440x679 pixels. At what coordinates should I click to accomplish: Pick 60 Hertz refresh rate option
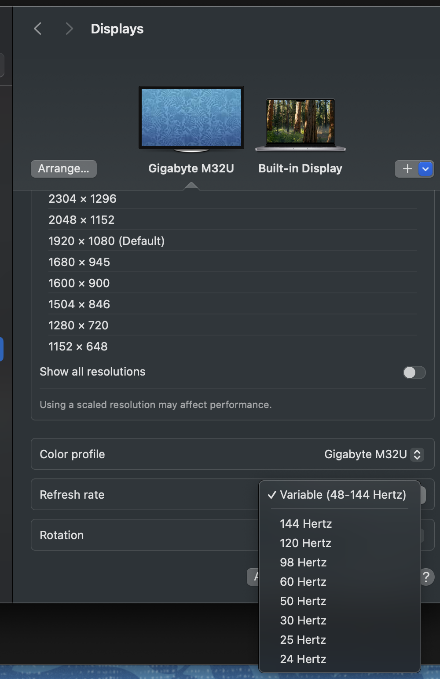pos(303,582)
